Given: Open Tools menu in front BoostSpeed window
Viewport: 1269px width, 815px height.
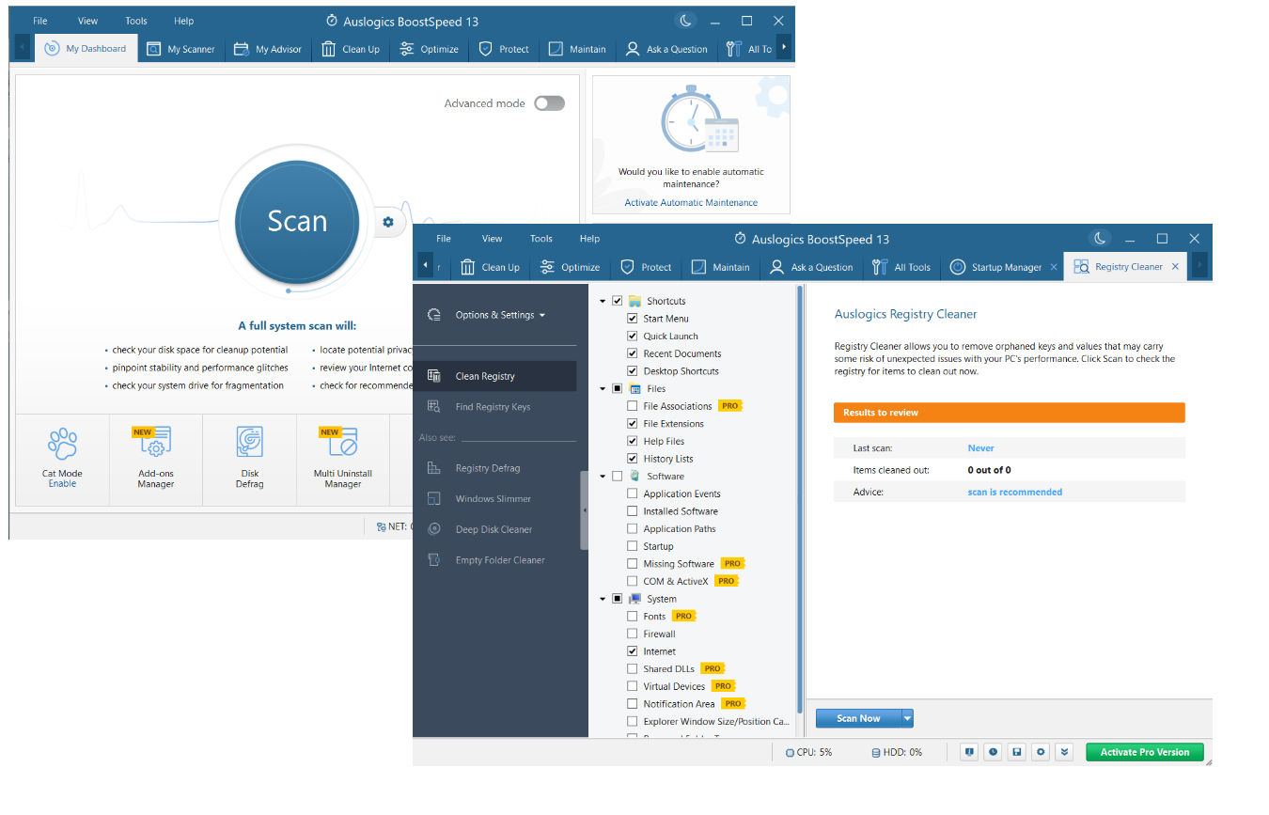Looking at the screenshot, I should pyautogui.click(x=541, y=239).
